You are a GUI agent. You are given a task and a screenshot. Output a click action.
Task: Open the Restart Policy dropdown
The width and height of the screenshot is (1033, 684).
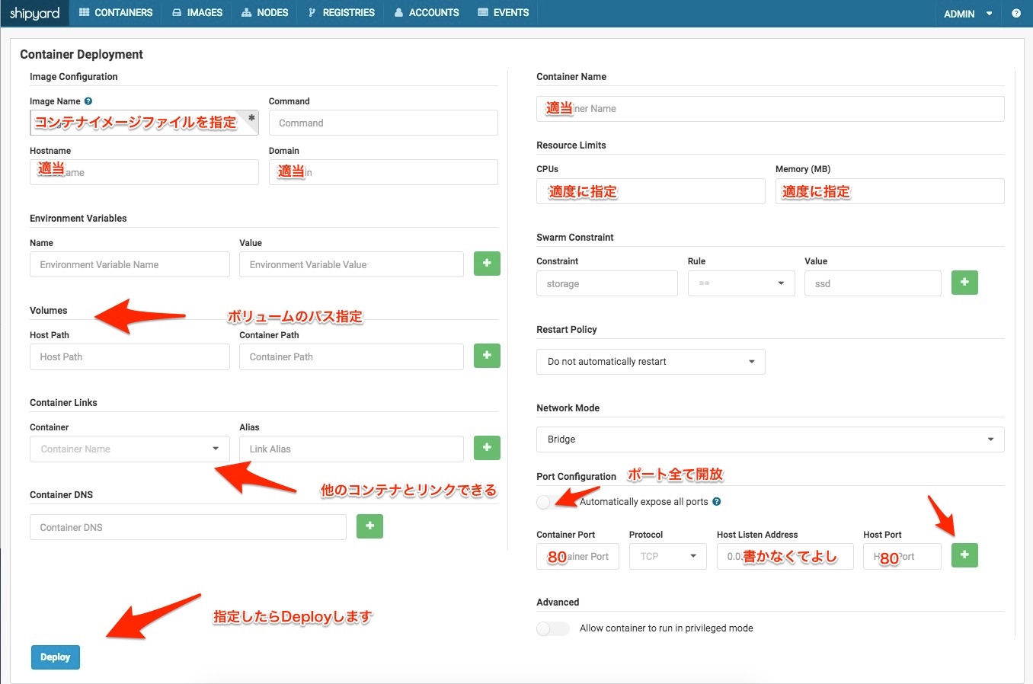point(651,362)
